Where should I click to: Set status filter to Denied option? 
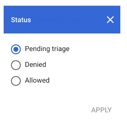tap(16, 65)
